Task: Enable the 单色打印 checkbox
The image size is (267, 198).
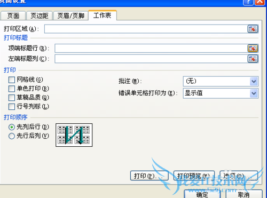Action: [x=12, y=89]
